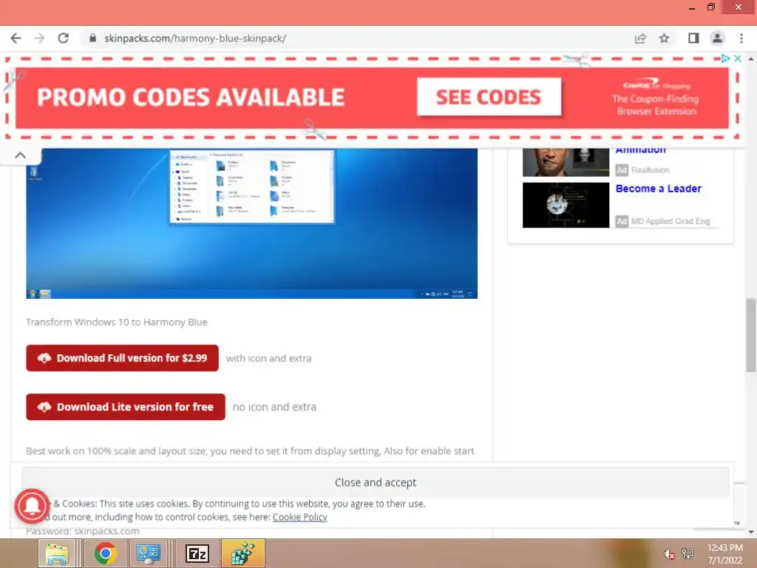This screenshot has height=568, width=757.
Task: Click the 'Reallusion' ad label
Action: [x=651, y=170]
